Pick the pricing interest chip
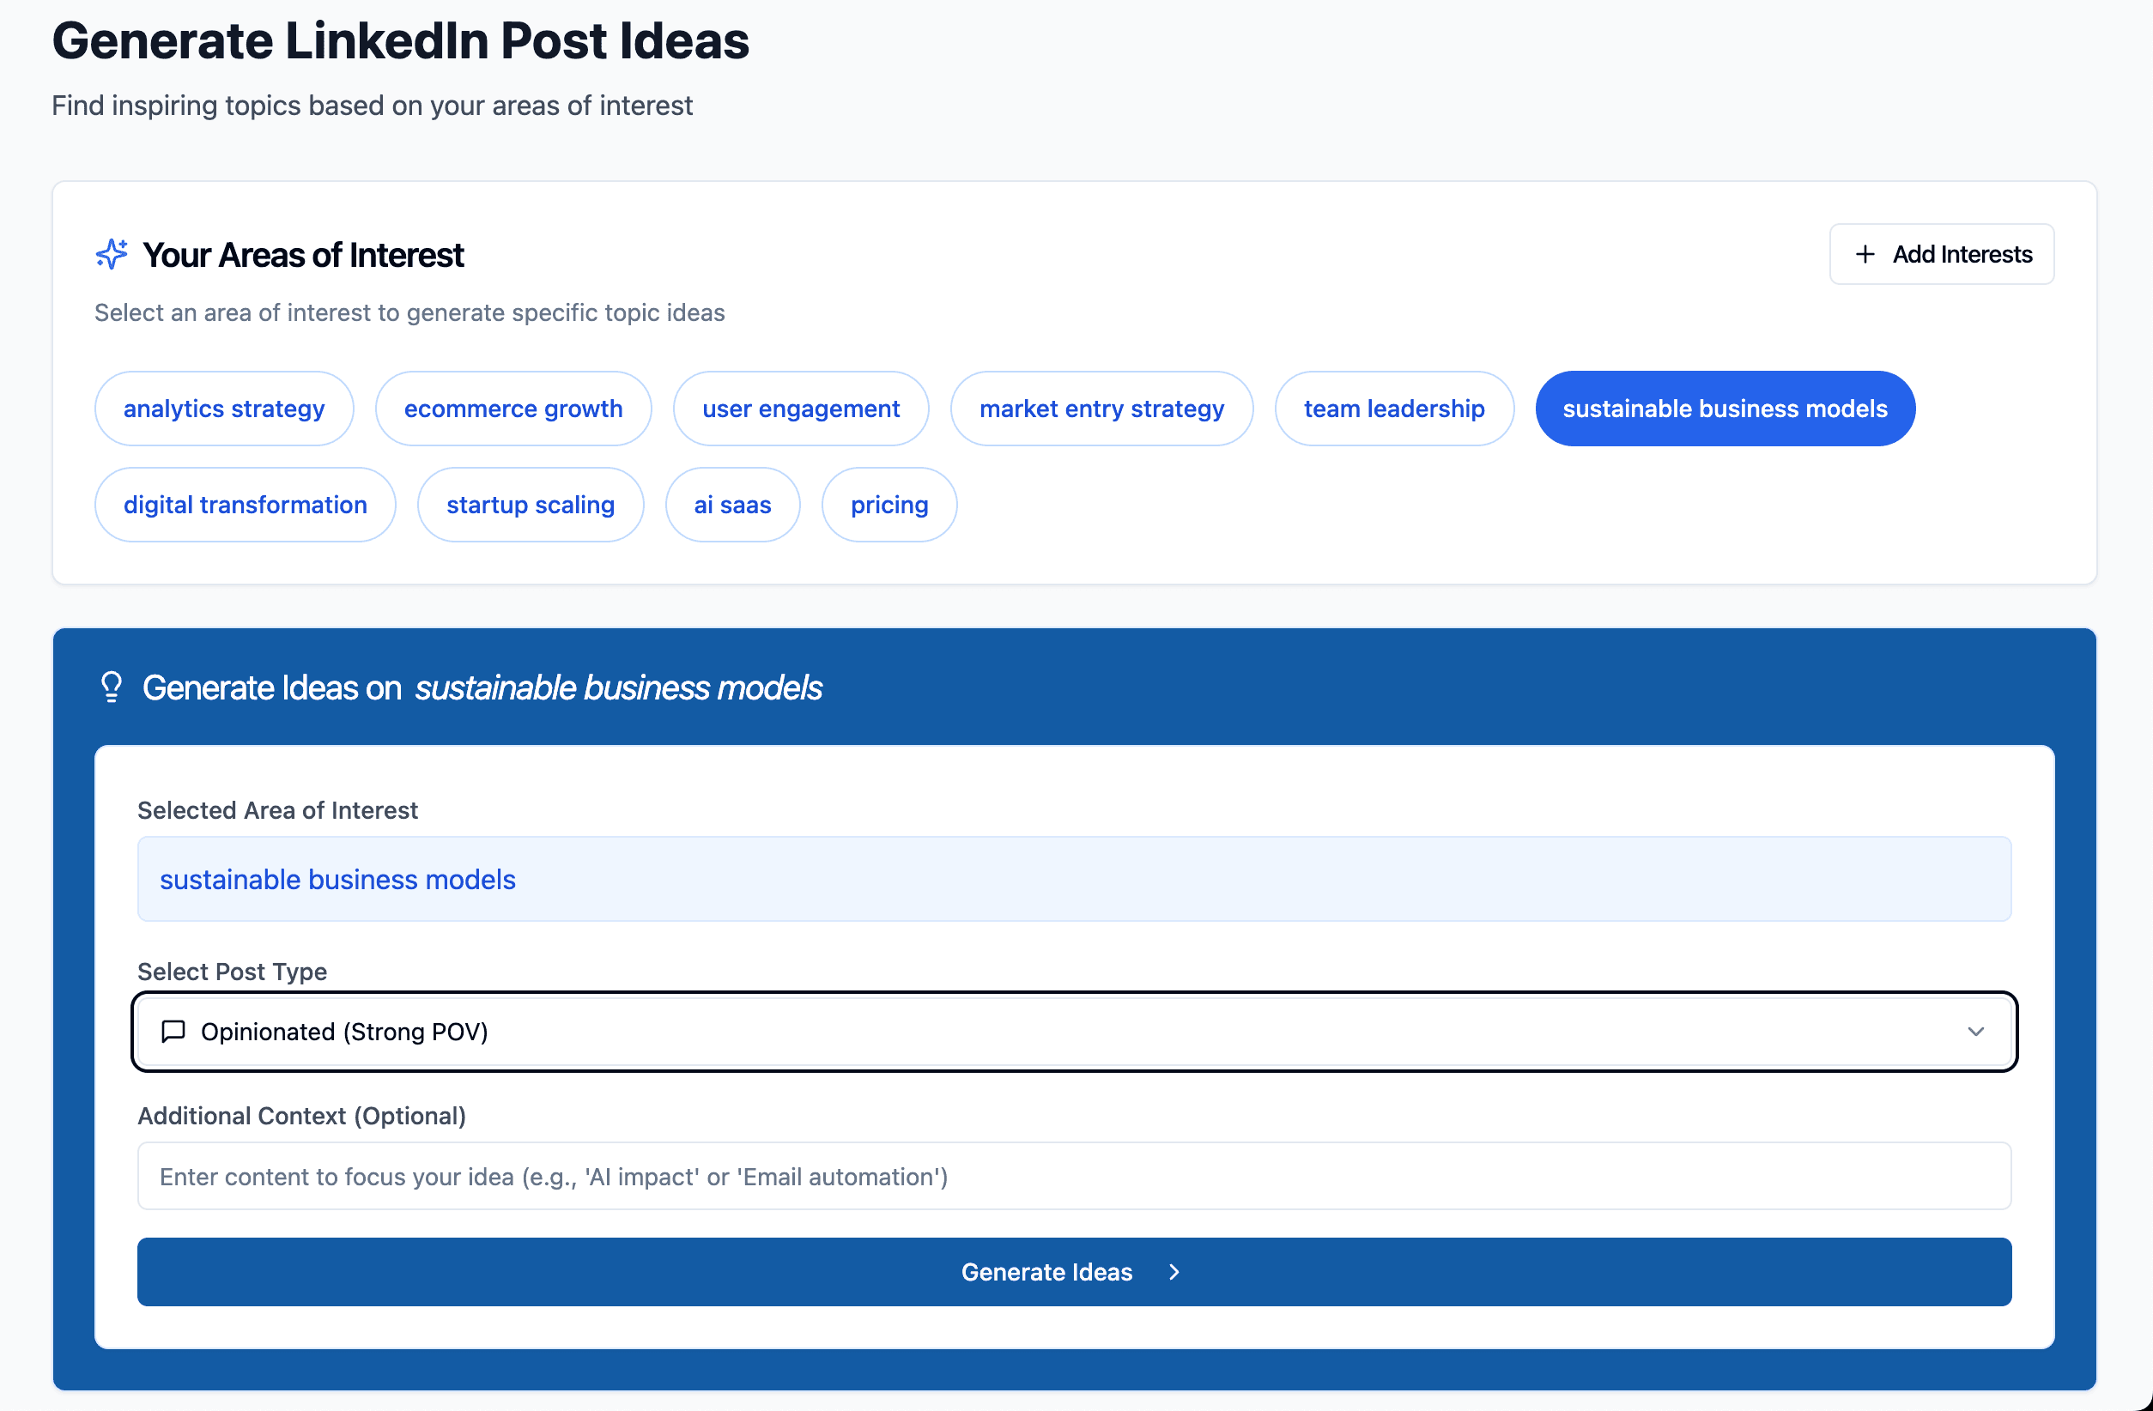Screen dimensions: 2153x1411 [x=888, y=505]
